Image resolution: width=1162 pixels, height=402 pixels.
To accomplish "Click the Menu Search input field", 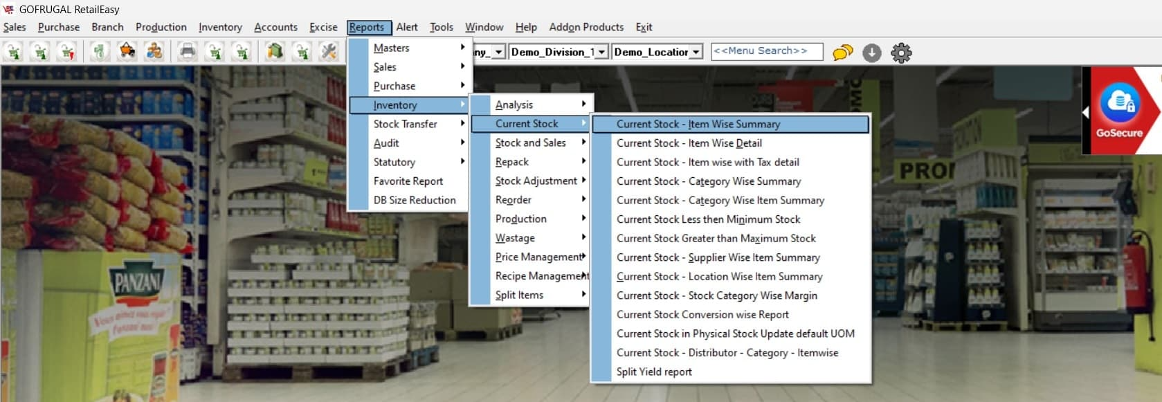I will coord(767,51).
